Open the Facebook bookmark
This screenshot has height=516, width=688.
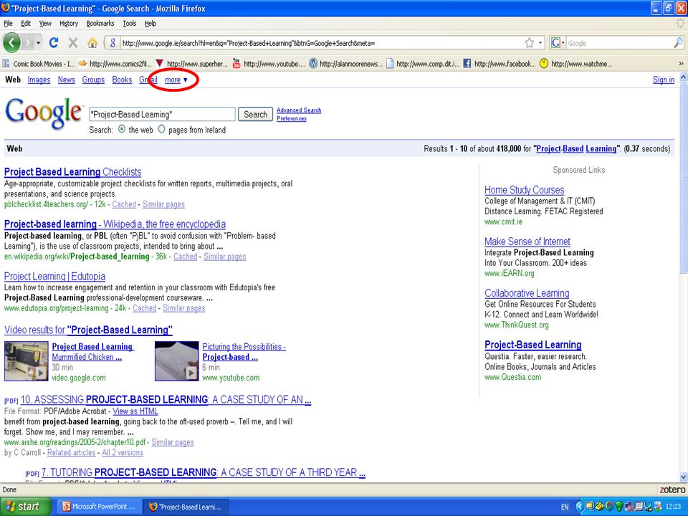[x=500, y=64]
